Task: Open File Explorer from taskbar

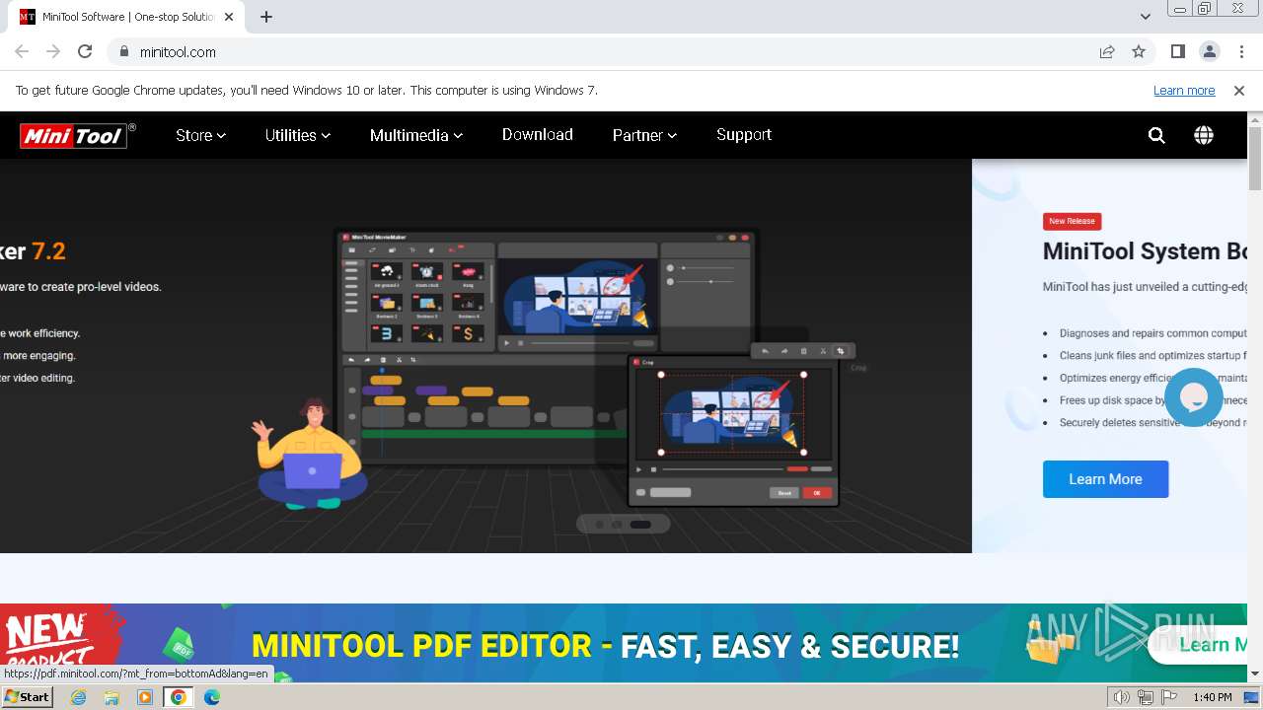Action: 111,697
